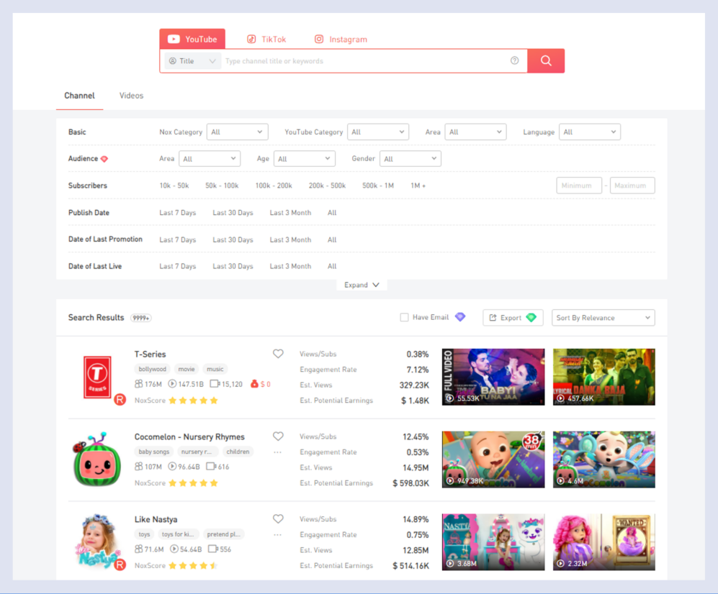718x594 pixels.
Task: Click Cocomelon total views 96.64B
Action: 184,467
